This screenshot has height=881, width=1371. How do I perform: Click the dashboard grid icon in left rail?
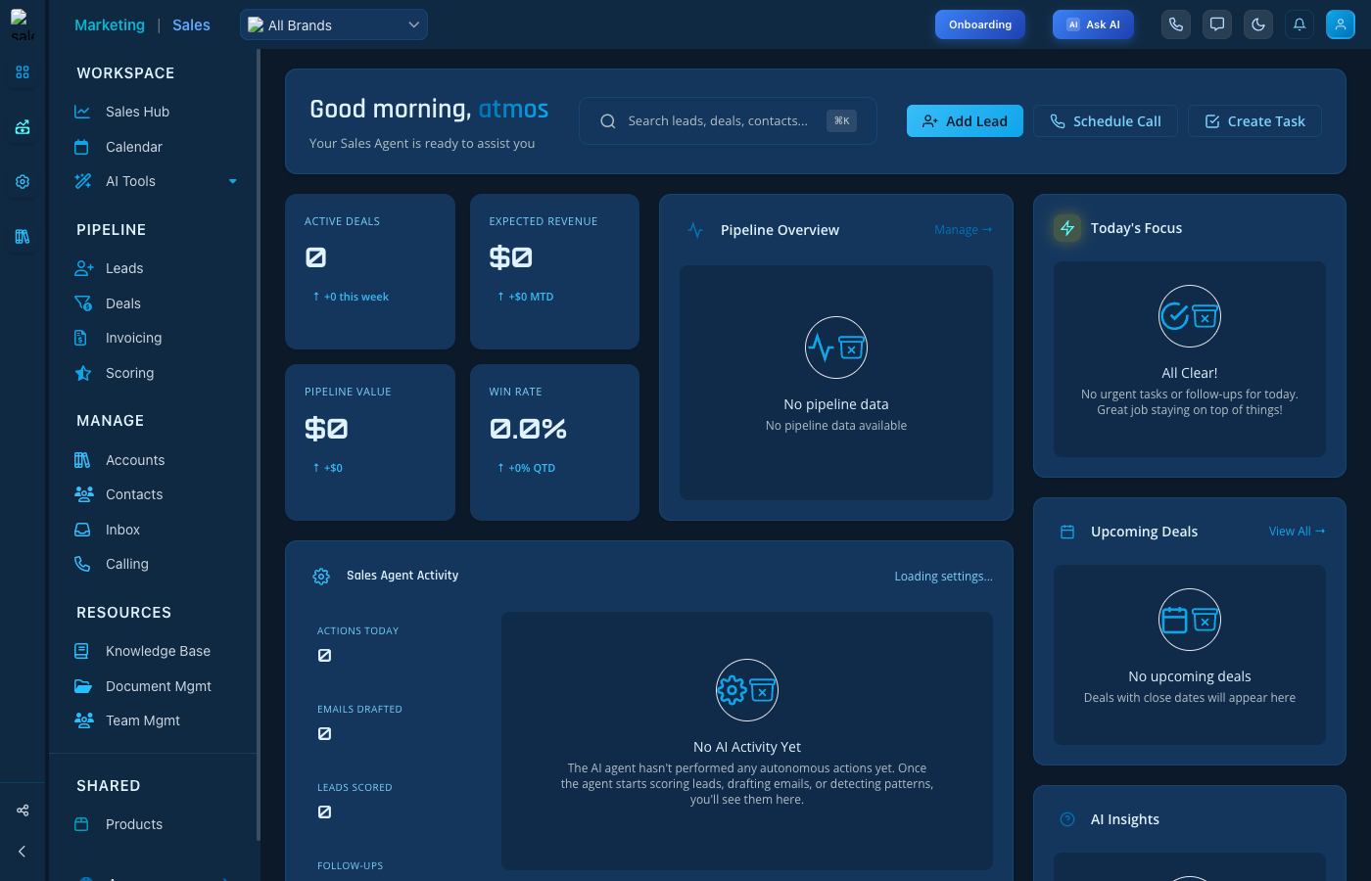(x=23, y=71)
